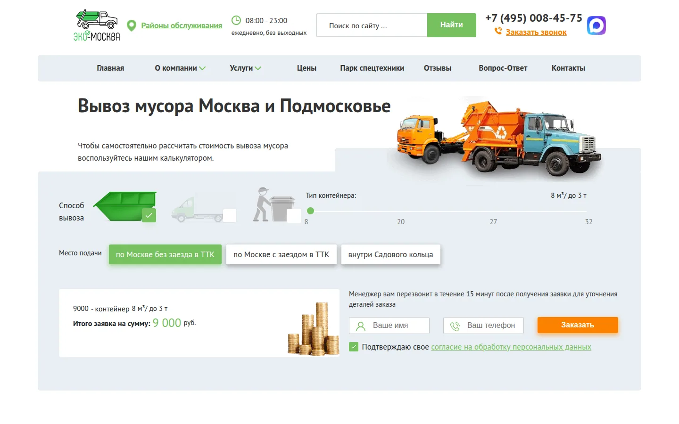Viewport: 679px width, 424px height.
Task: Focus the 'Ваш телефон' input field
Action: [483, 326]
